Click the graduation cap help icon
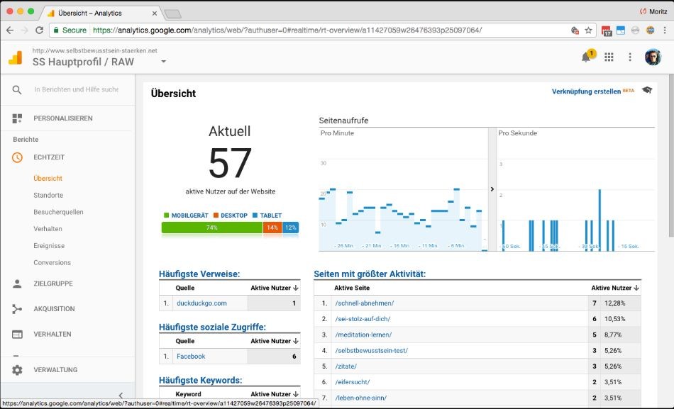Viewport: 674px width, 409px height. (647, 91)
